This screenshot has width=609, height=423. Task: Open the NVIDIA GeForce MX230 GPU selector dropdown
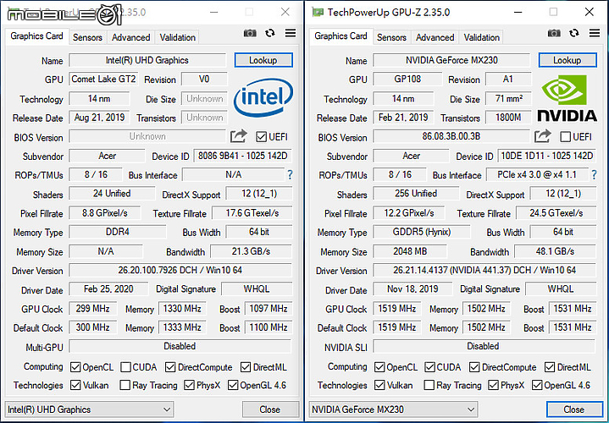pos(394,409)
